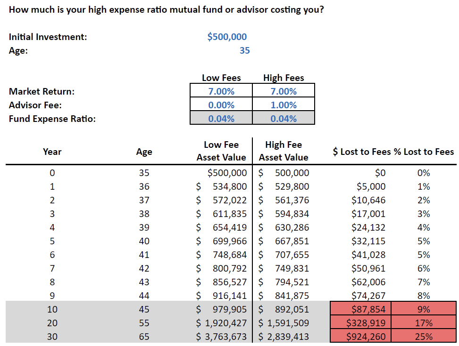
Task: Click the $2,839,413 high fee value
Action: (x=284, y=336)
